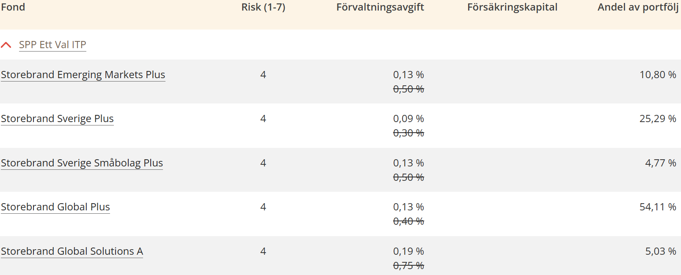Open Storebrand Global Solutions A fund
681x275 pixels.
pyautogui.click(x=72, y=251)
